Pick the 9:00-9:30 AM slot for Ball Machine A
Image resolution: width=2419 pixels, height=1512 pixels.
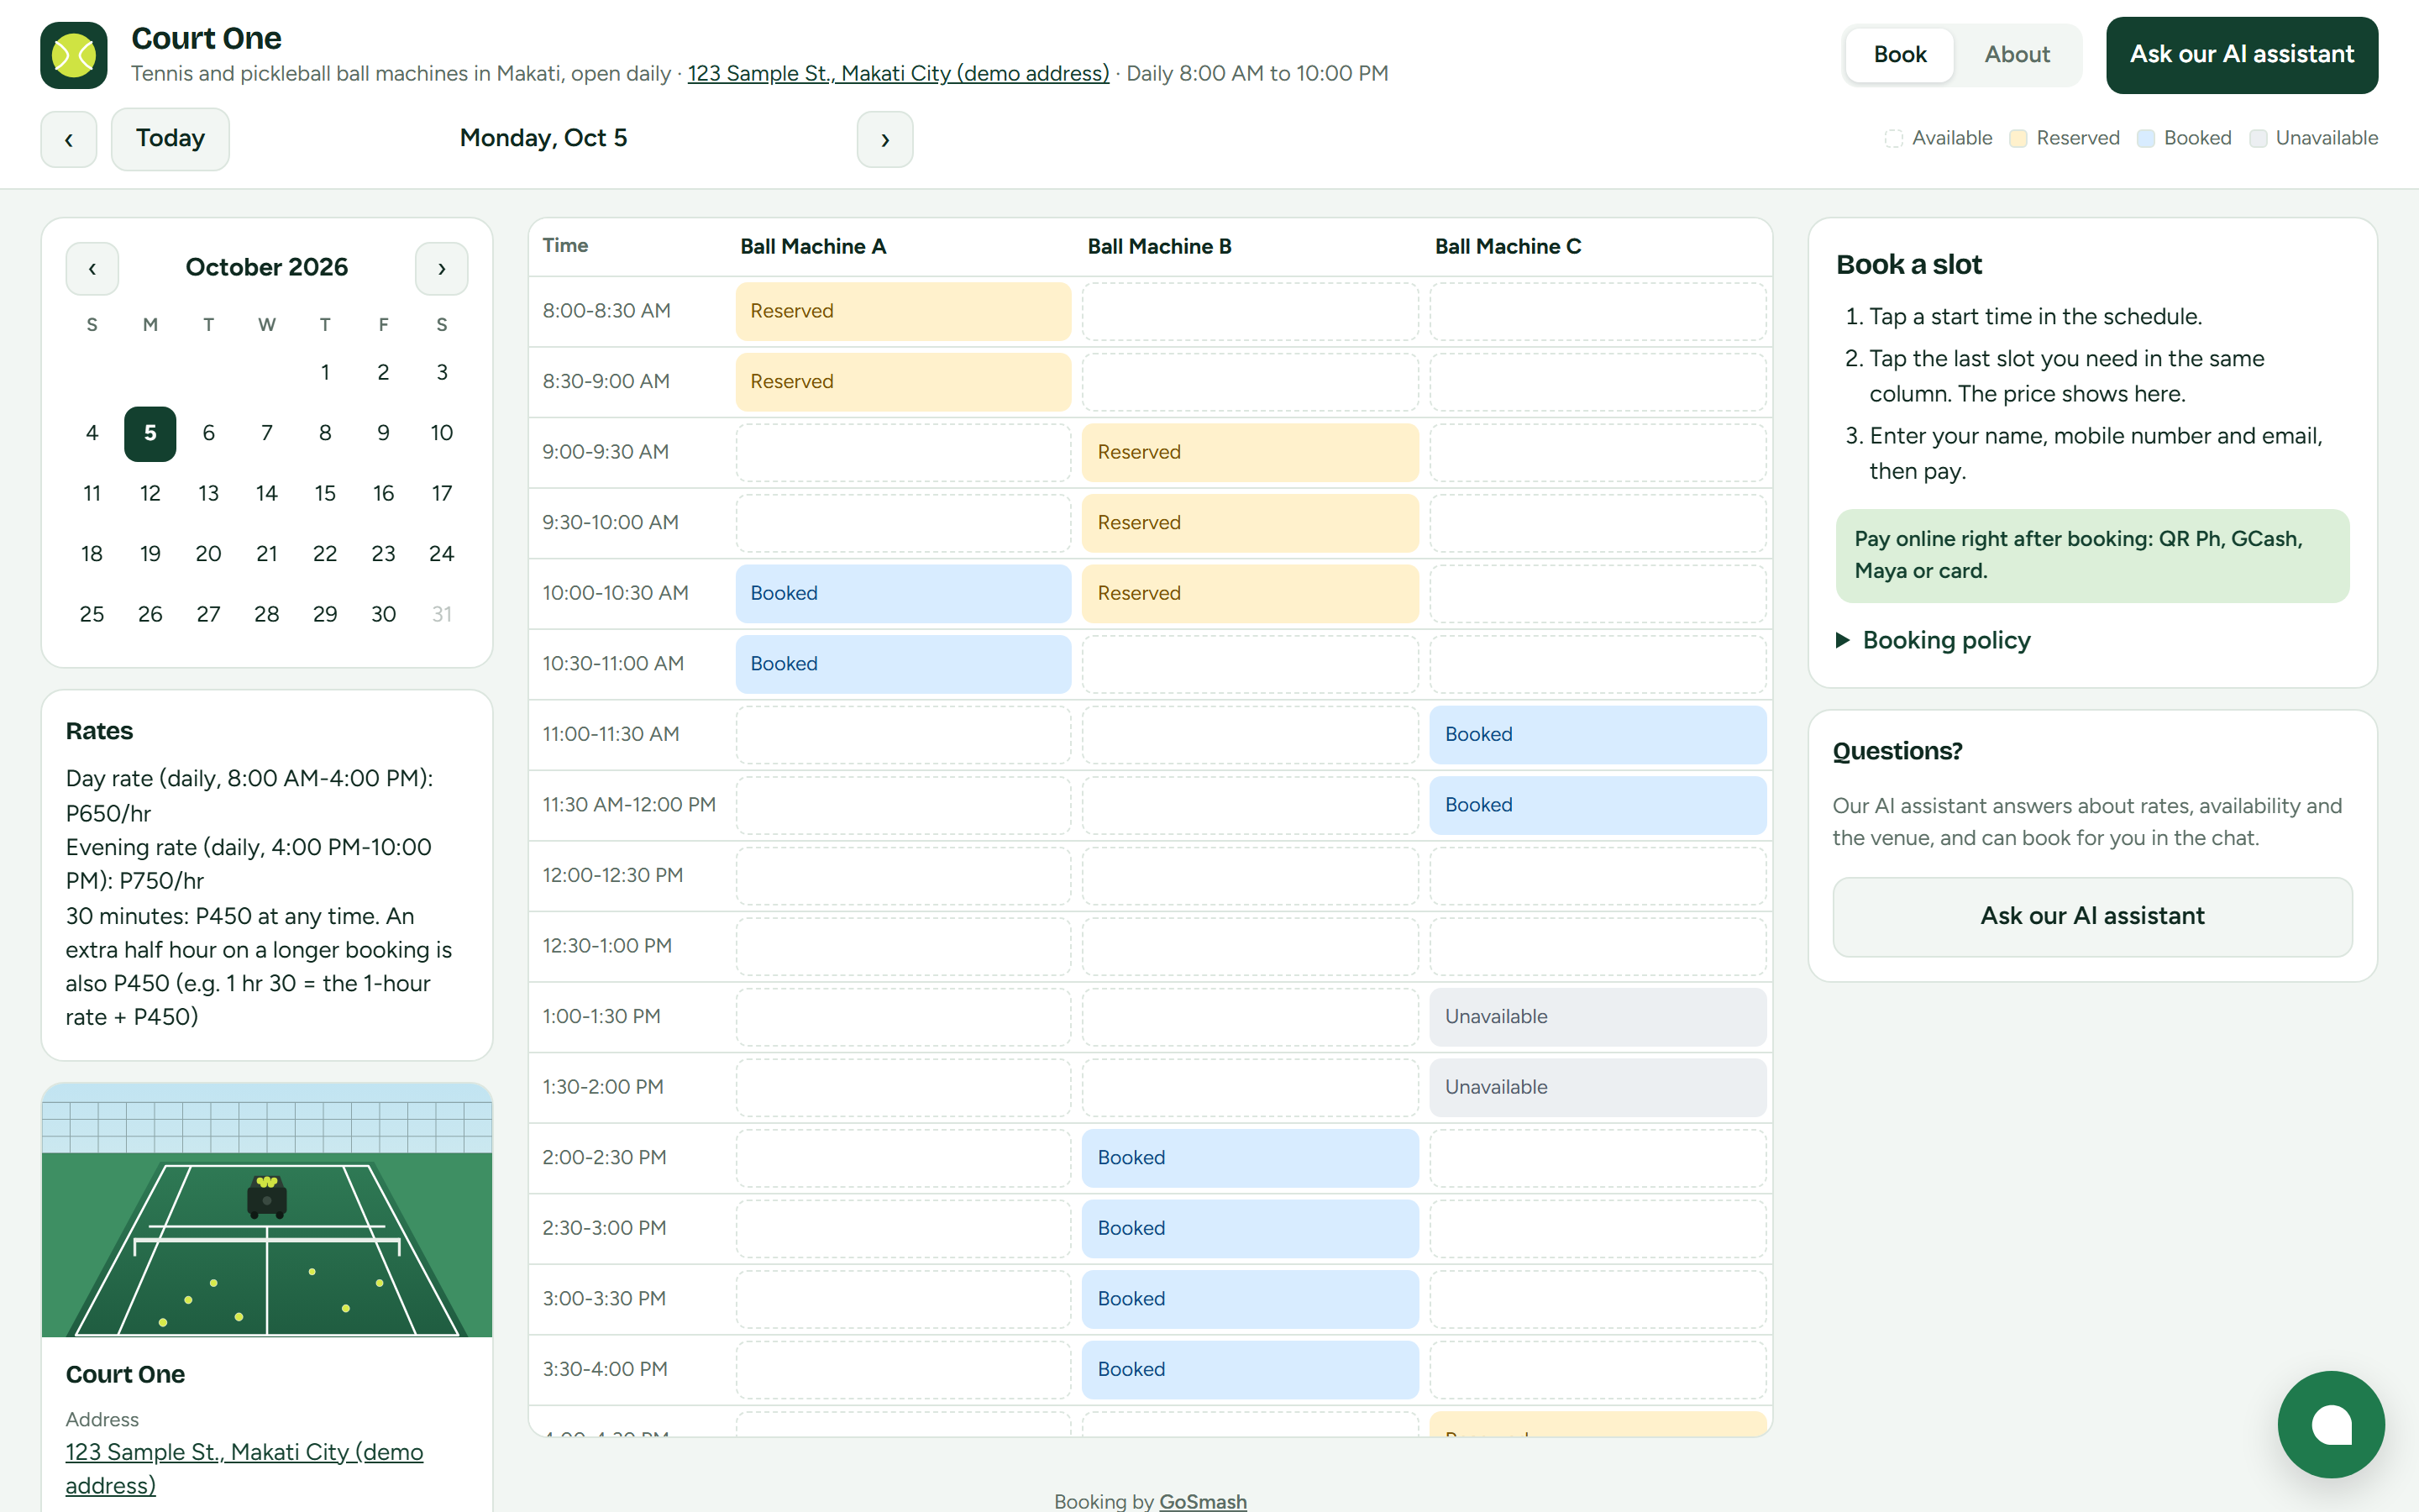click(x=903, y=452)
